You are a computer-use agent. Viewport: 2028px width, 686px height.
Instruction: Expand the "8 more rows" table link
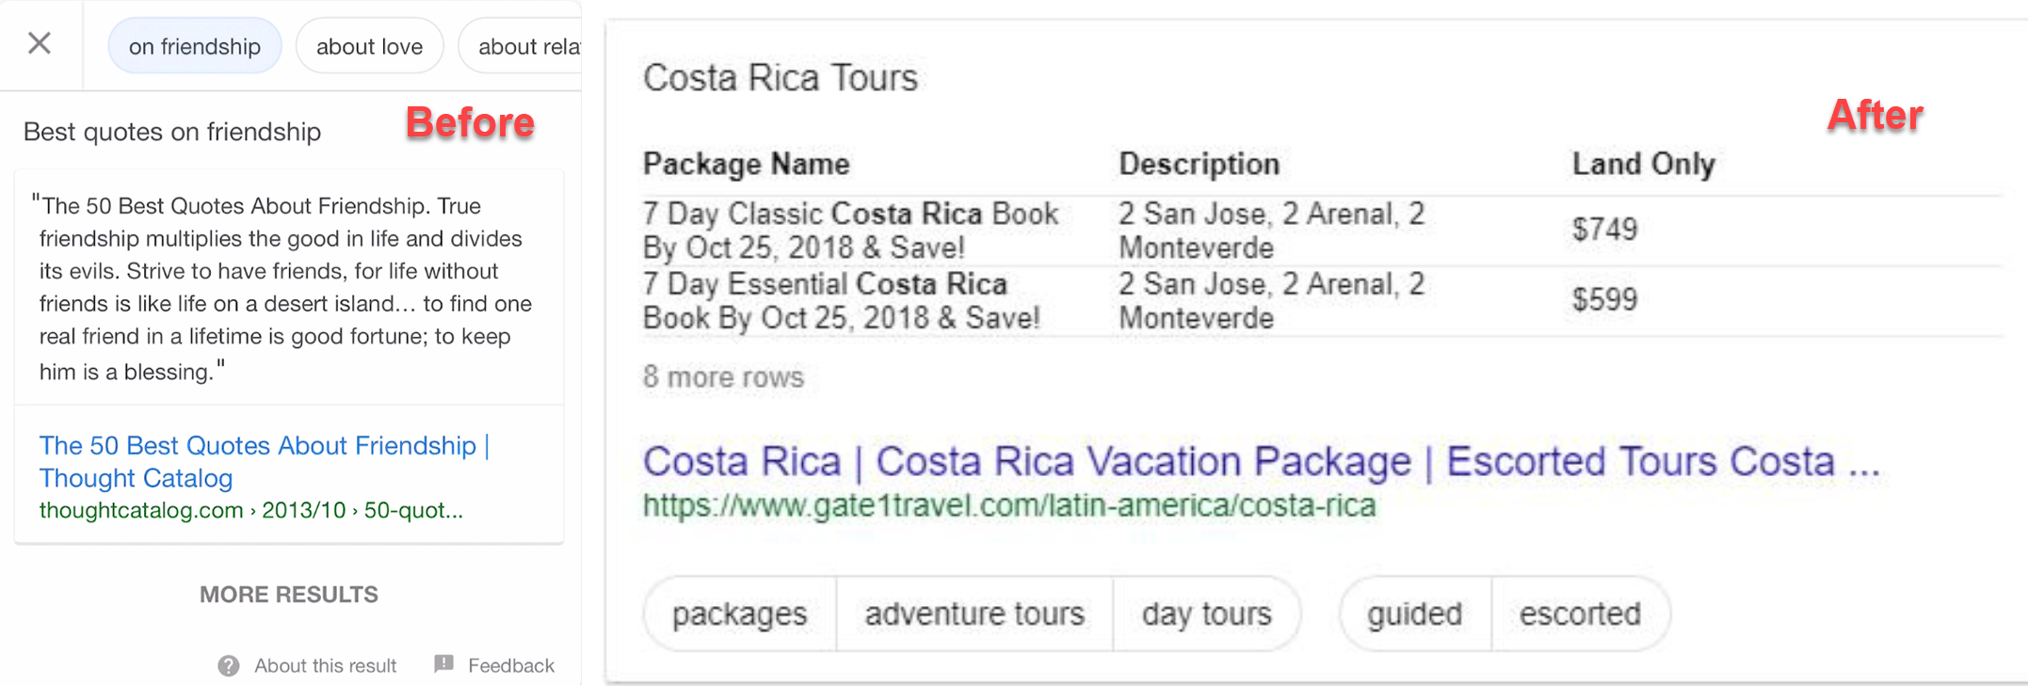click(x=723, y=377)
